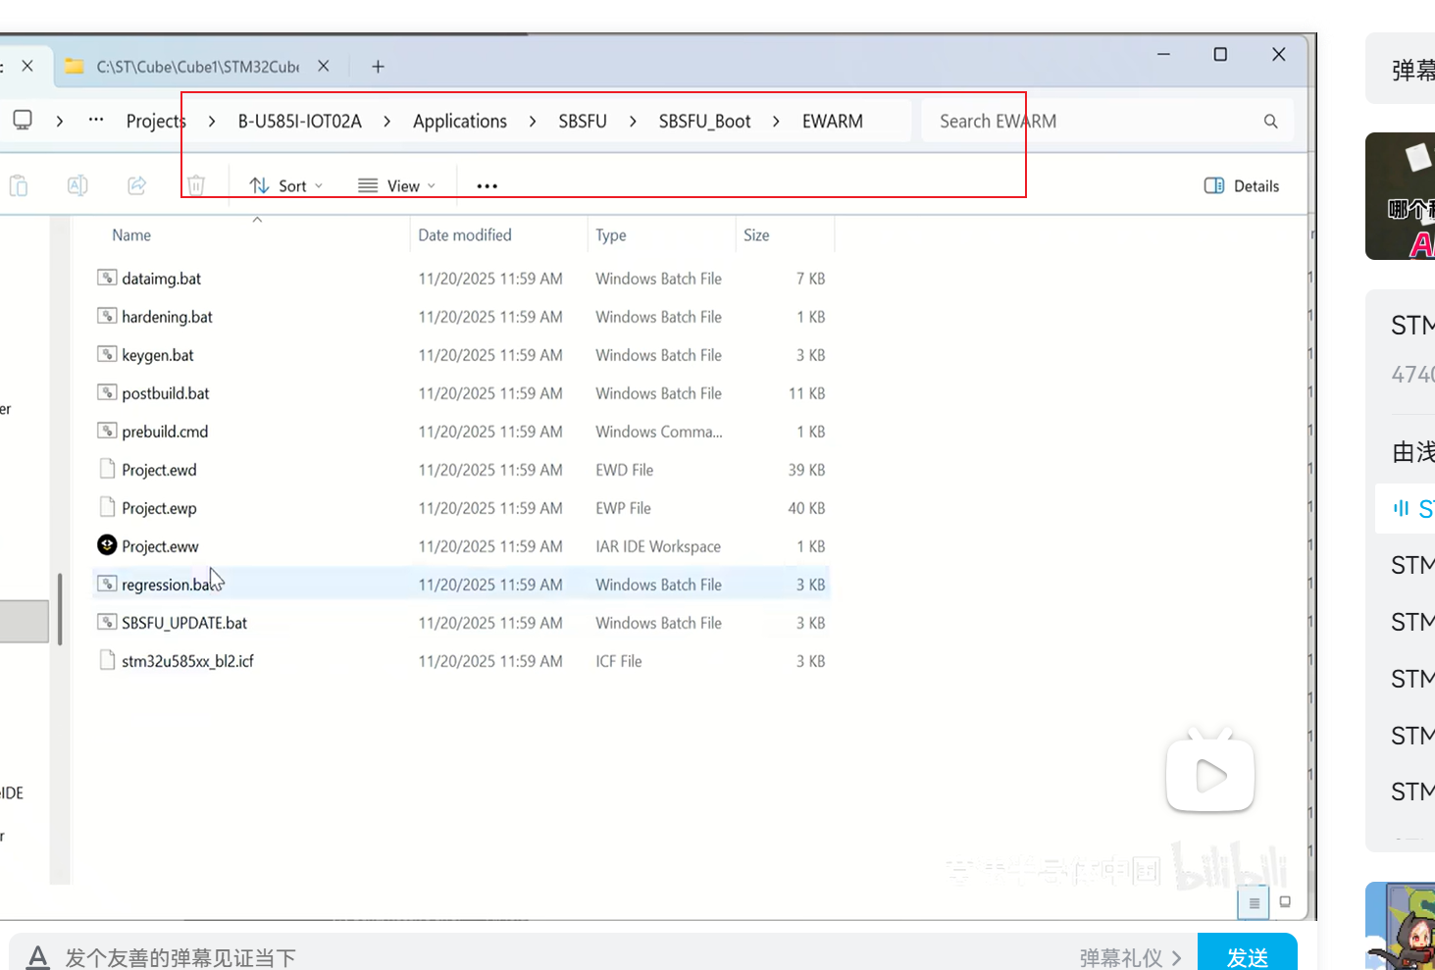Open the Sort menu

(285, 185)
